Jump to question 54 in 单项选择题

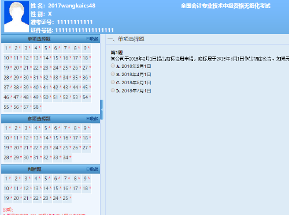(x=87, y=97)
